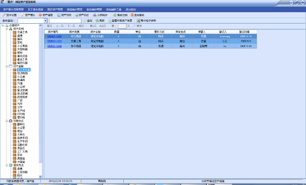
Task: Click the tree panel scroll-down arrow
Action: [x=41, y=176]
